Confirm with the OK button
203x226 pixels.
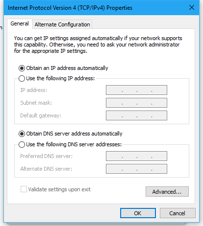tap(138, 213)
